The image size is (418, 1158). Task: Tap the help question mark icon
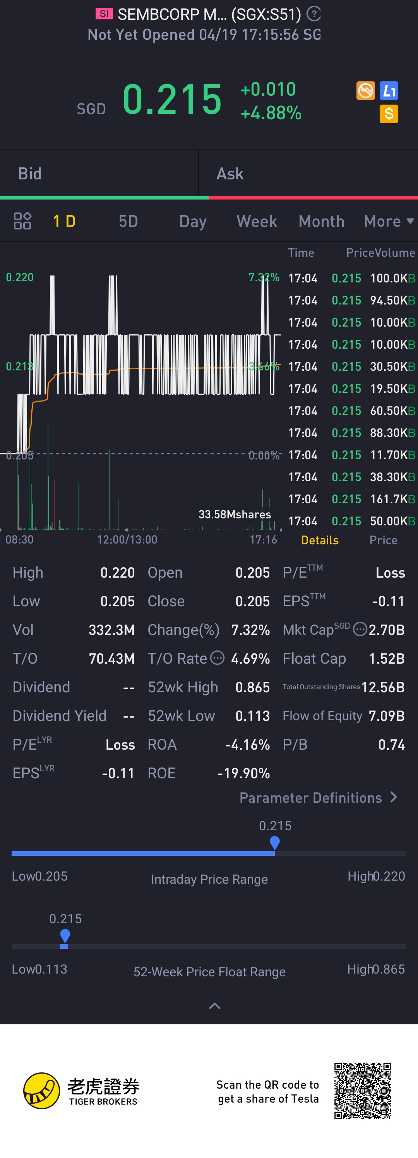tap(313, 14)
